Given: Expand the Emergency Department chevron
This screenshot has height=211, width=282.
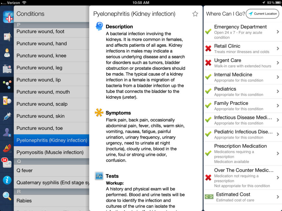Looking at the screenshot, I should [278, 32].
